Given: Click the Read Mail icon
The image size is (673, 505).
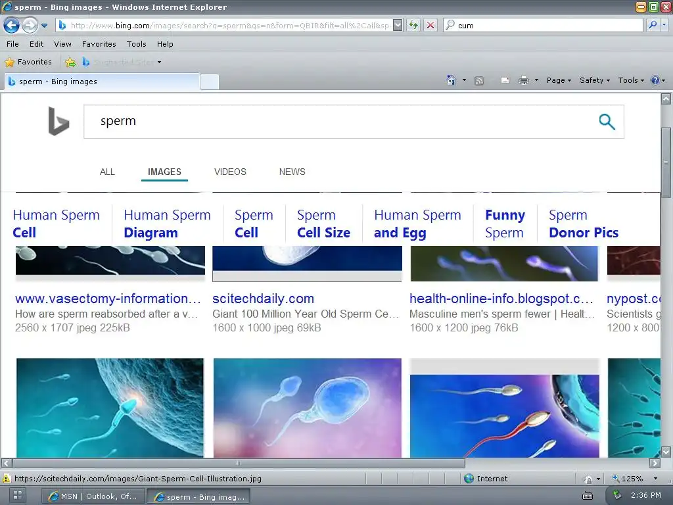Looking at the screenshot, I should pyautogui.click(x=505, y=80).
